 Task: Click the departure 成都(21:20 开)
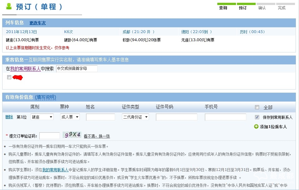pyautogui.click(x=138, y=32)
